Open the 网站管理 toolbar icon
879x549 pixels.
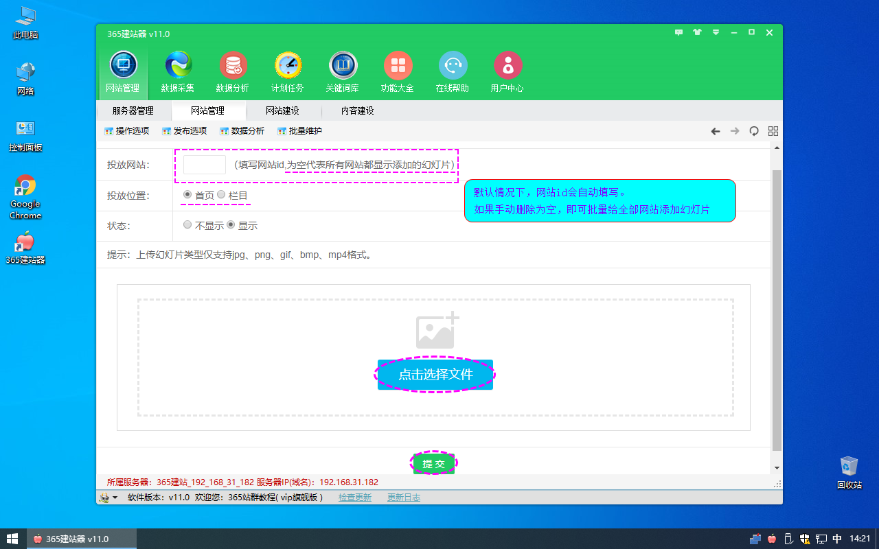click(x=123, y=73)
